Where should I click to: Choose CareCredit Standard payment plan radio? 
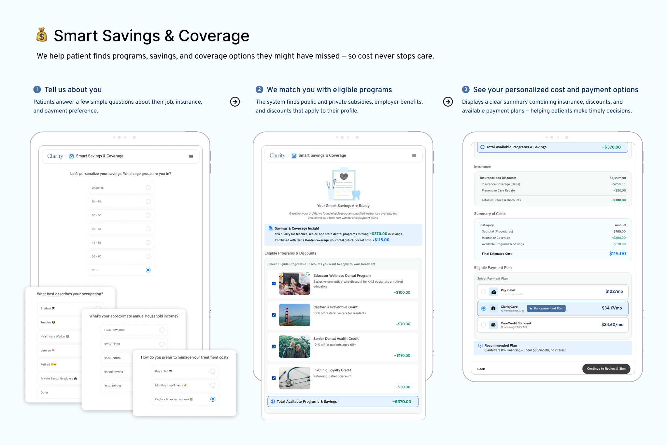pyautogui.click(x=483, y=325)
